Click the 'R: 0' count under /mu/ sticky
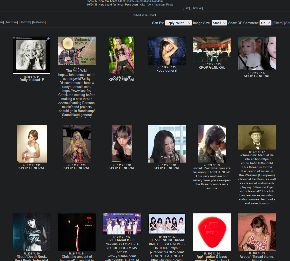The width and height of the screenshot is (290, 261). (x=77, y=68)
